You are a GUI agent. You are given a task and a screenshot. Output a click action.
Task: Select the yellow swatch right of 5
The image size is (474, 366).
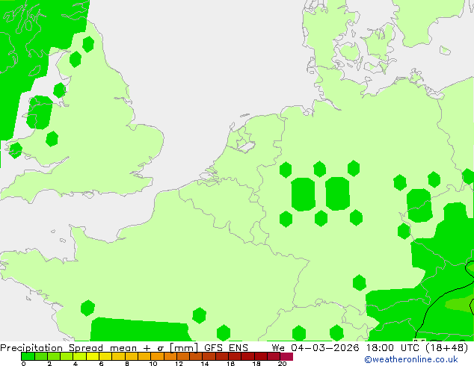click(x=93, y=356)
